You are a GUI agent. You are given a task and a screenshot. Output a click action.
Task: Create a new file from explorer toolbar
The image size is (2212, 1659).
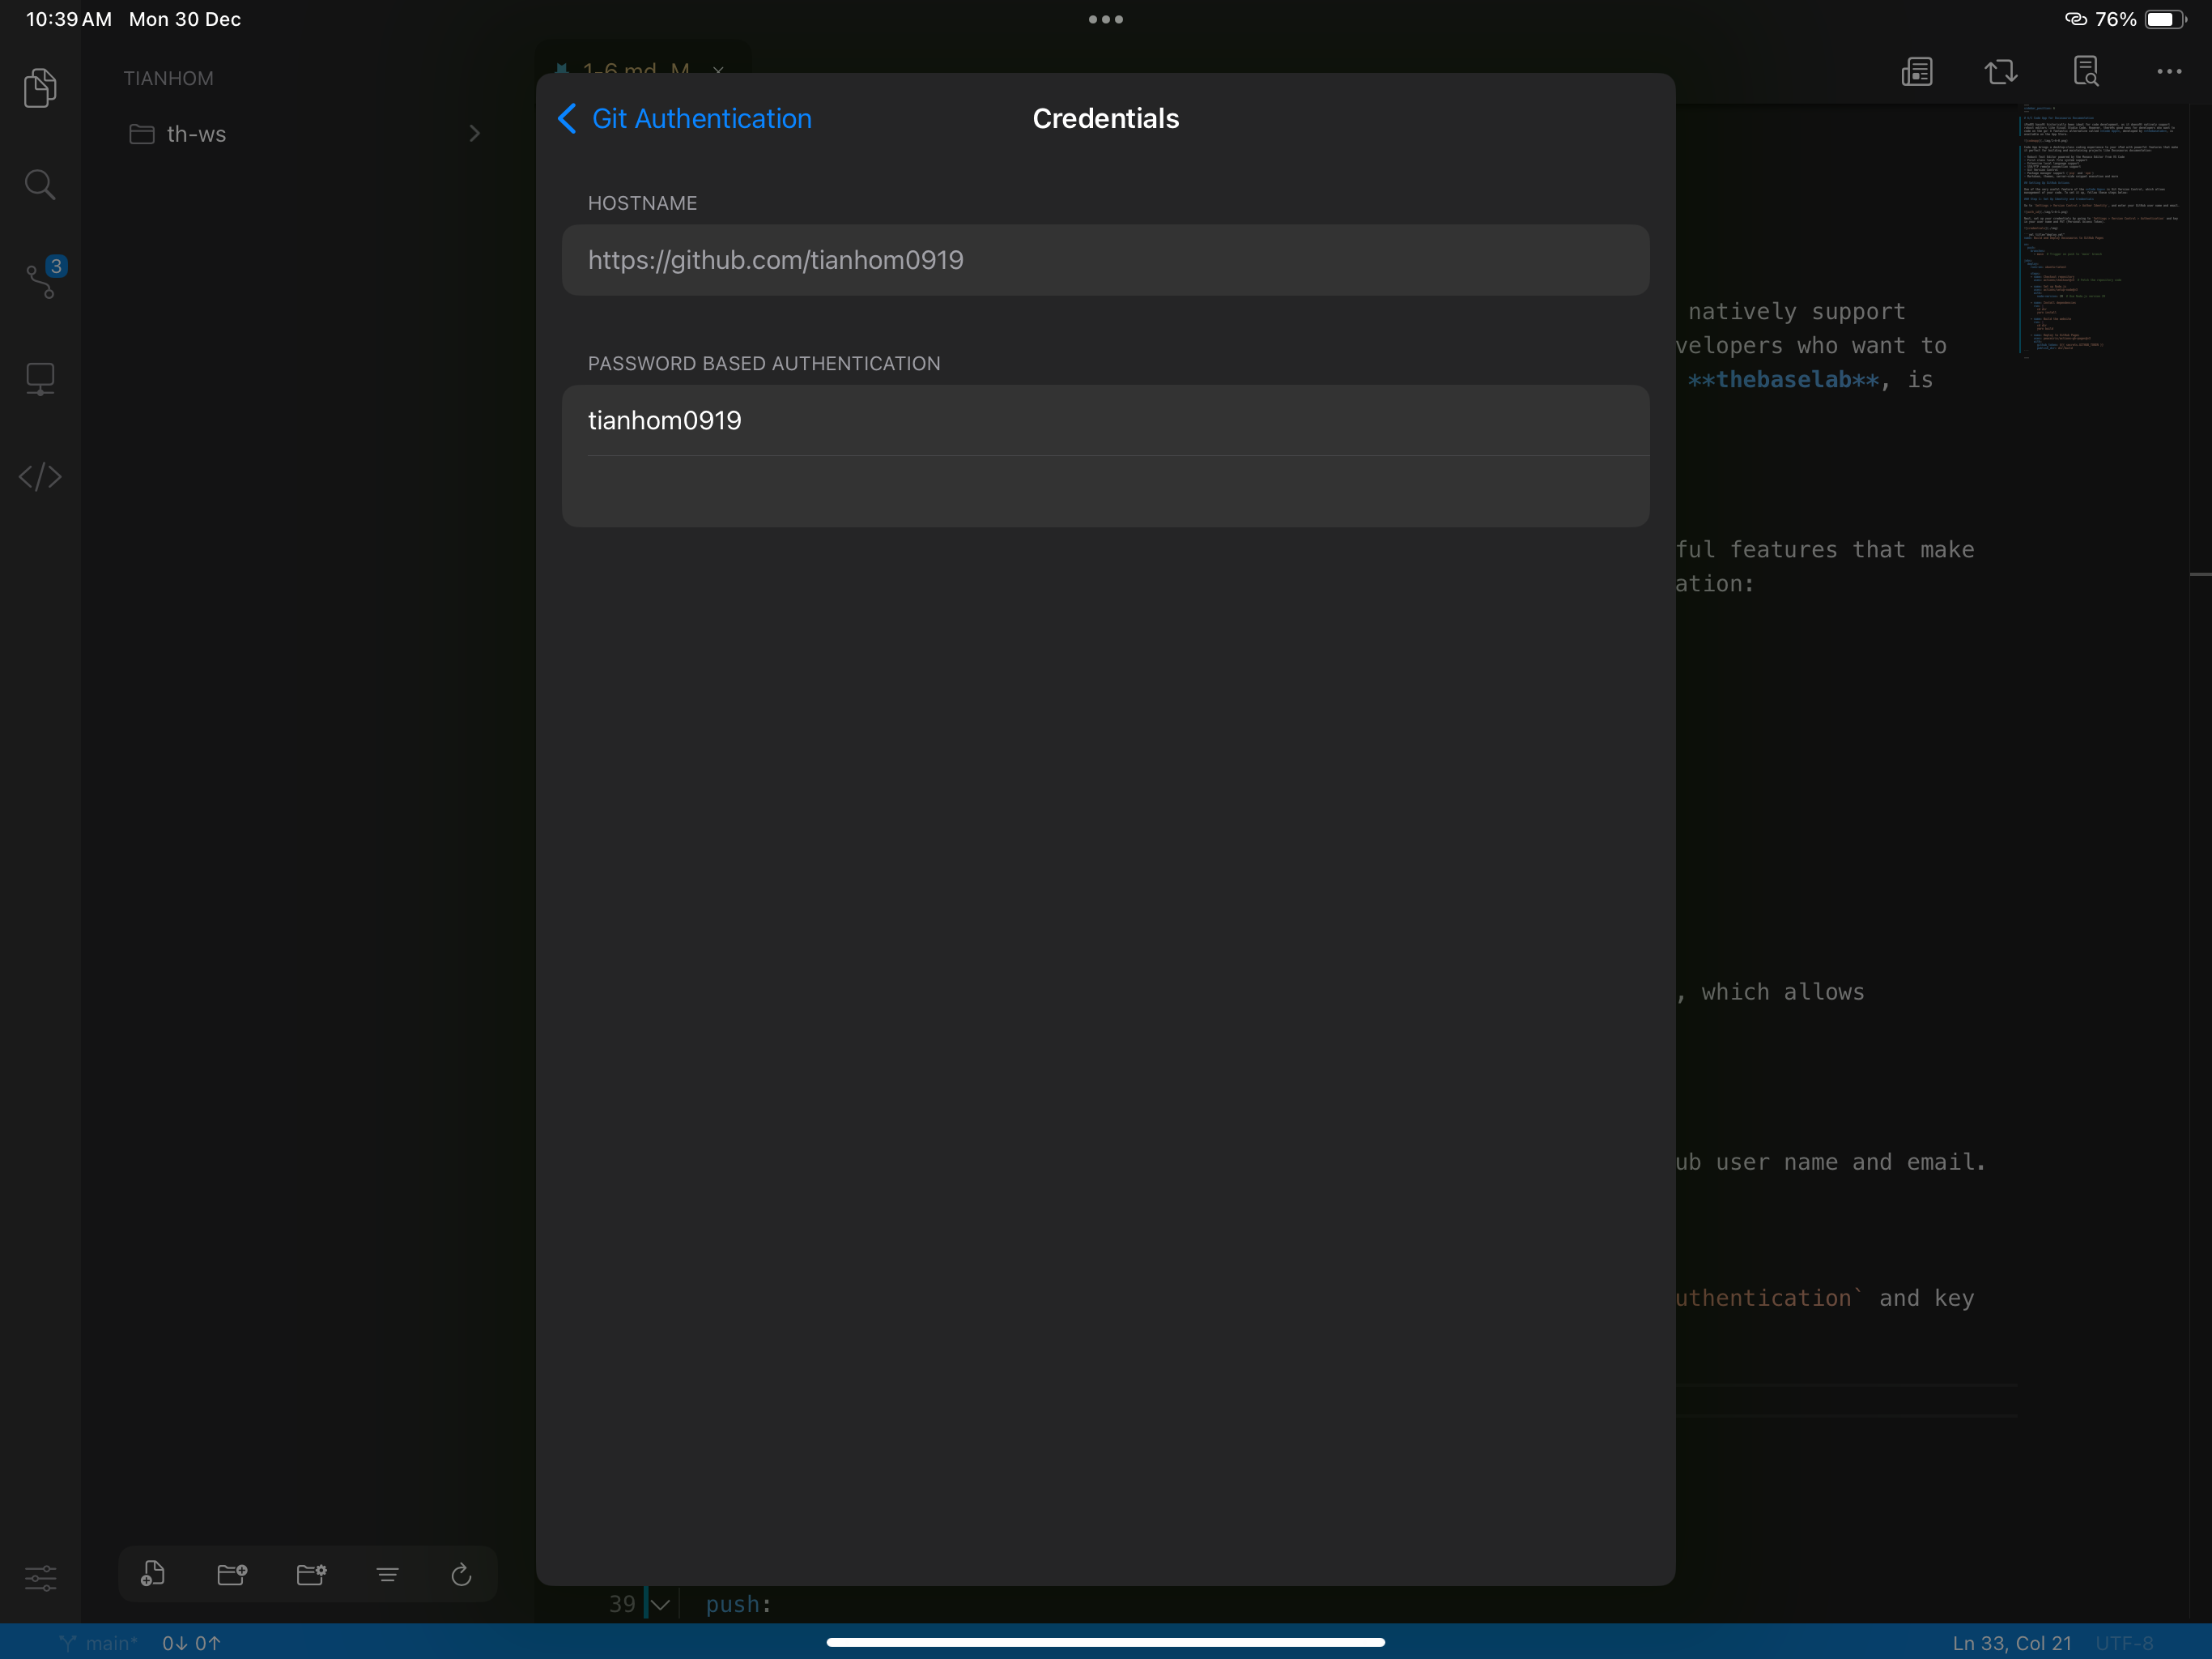click(x=152, y=1574)
